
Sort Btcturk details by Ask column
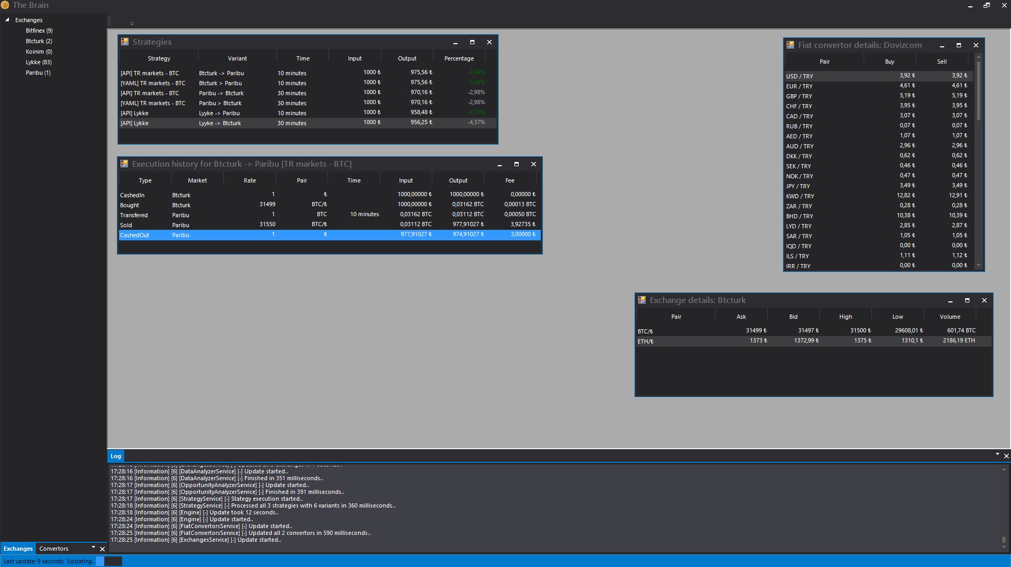pos(741,317)
